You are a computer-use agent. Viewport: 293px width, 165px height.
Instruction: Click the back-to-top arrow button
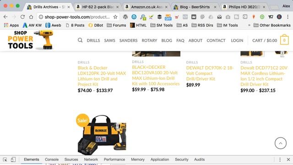click(281, 143)
